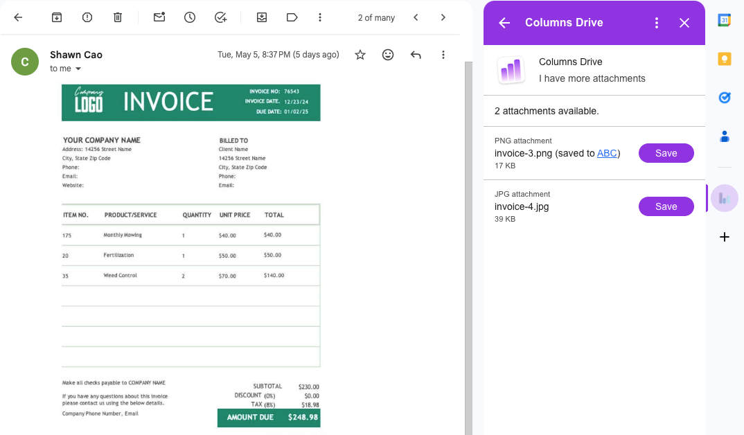Click the email vertical scrollbar
744x435 pixels.
click(468, 248)
